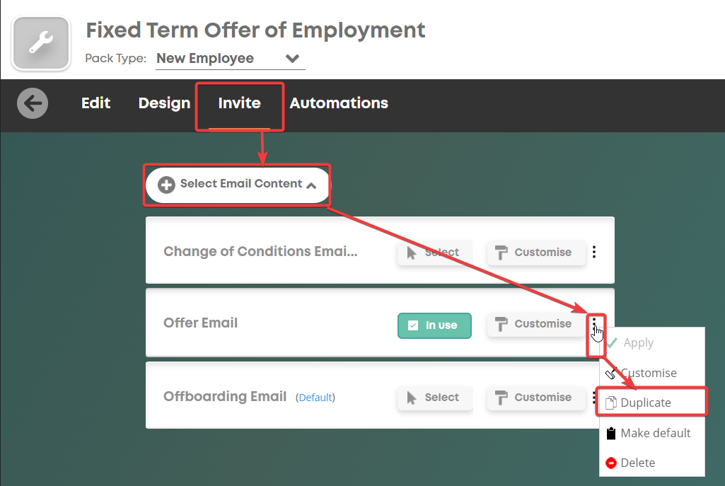725x486 pixels.
Task: Click Customise button for Offboarding Email
Action: tap(536, 397)
